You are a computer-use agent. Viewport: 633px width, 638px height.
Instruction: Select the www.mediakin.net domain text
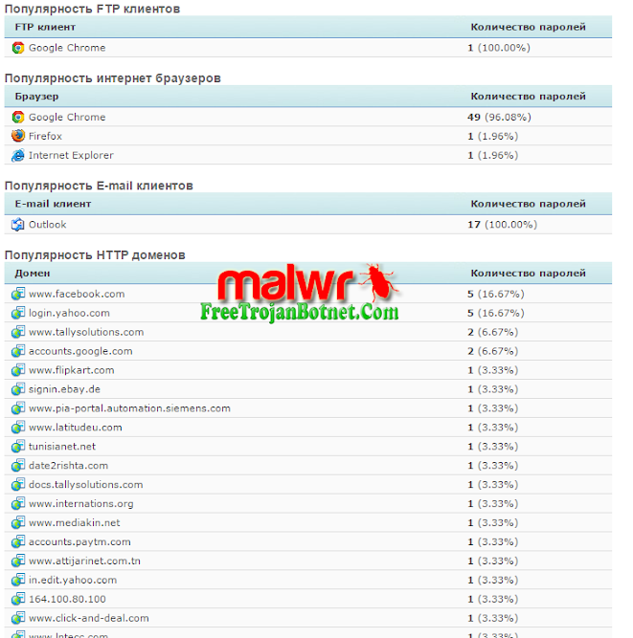coord(74,523)
